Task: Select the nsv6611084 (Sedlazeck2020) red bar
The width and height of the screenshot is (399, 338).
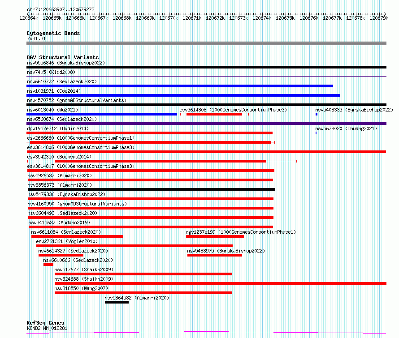Action: (77, 236)
